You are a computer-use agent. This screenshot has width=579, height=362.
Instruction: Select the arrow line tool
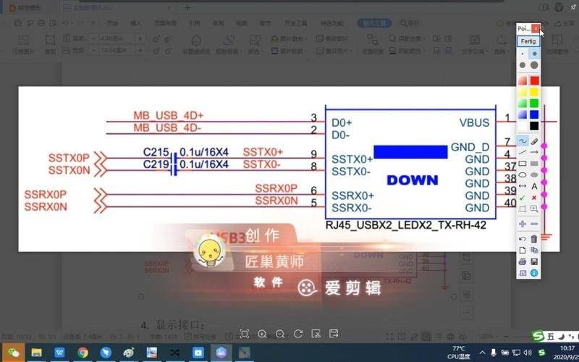534,152
